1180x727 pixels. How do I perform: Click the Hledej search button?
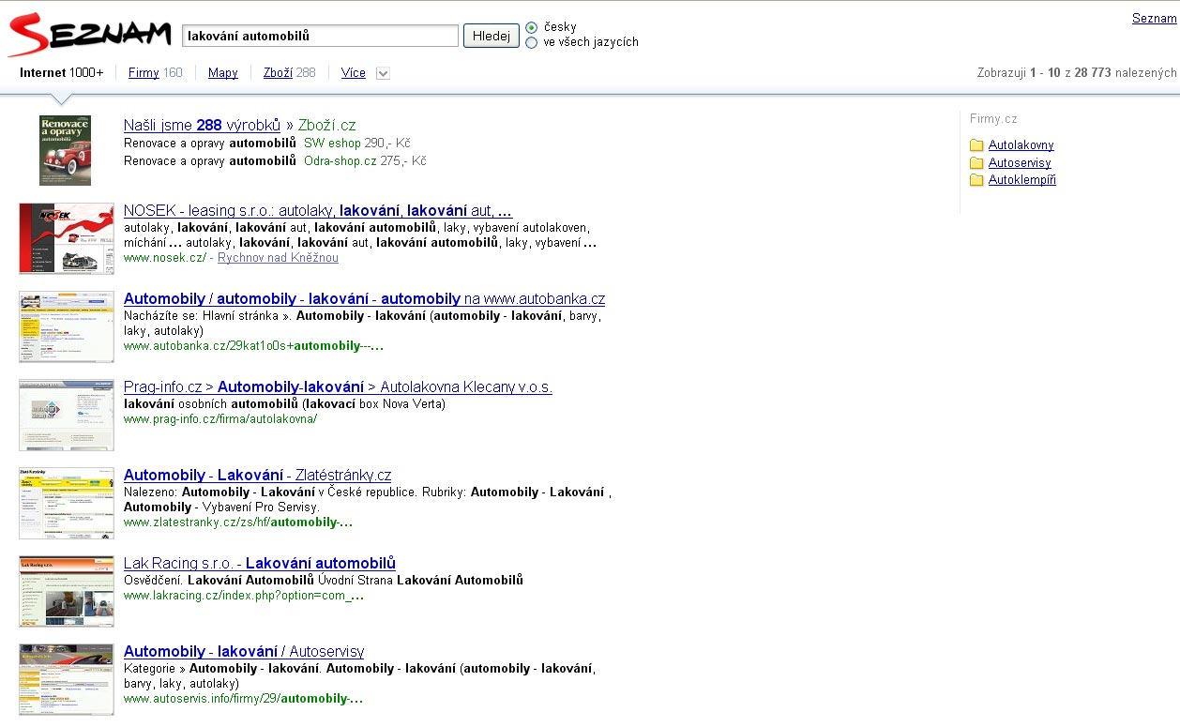click(492, 36)
